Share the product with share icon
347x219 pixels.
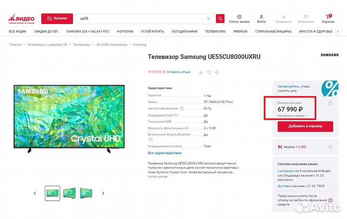click(x=217, y=73)
